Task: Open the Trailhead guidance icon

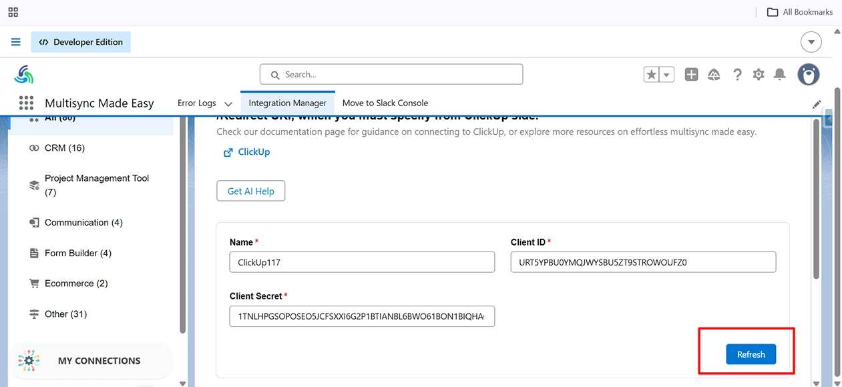Action: pos(714,75)
